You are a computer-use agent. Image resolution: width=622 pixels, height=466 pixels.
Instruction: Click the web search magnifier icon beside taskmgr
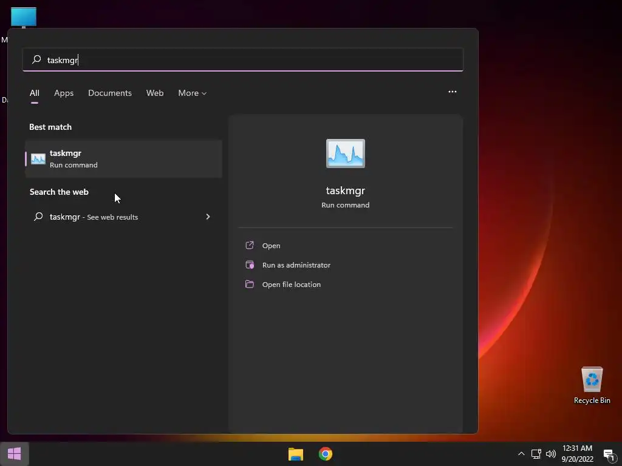38,217
